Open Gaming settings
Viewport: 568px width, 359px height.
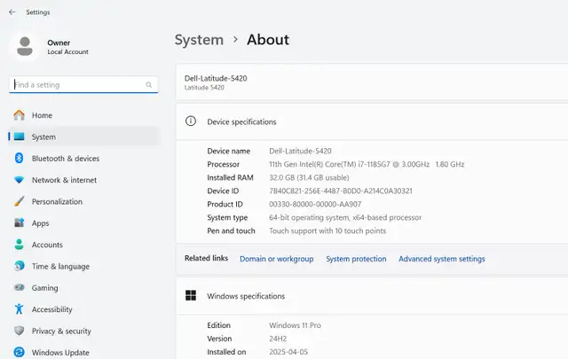tap(83, 287)
